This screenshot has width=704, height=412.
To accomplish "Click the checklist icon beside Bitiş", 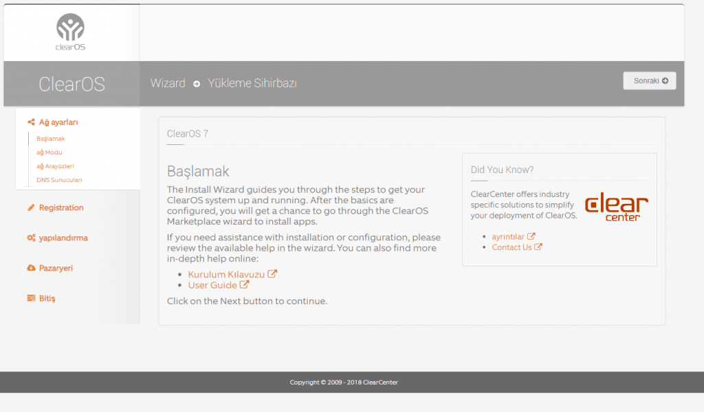I will click(x=31, y=298).
